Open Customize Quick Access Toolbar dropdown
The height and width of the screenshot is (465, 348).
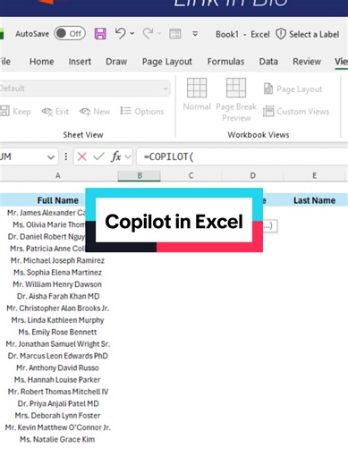(195, 34)
